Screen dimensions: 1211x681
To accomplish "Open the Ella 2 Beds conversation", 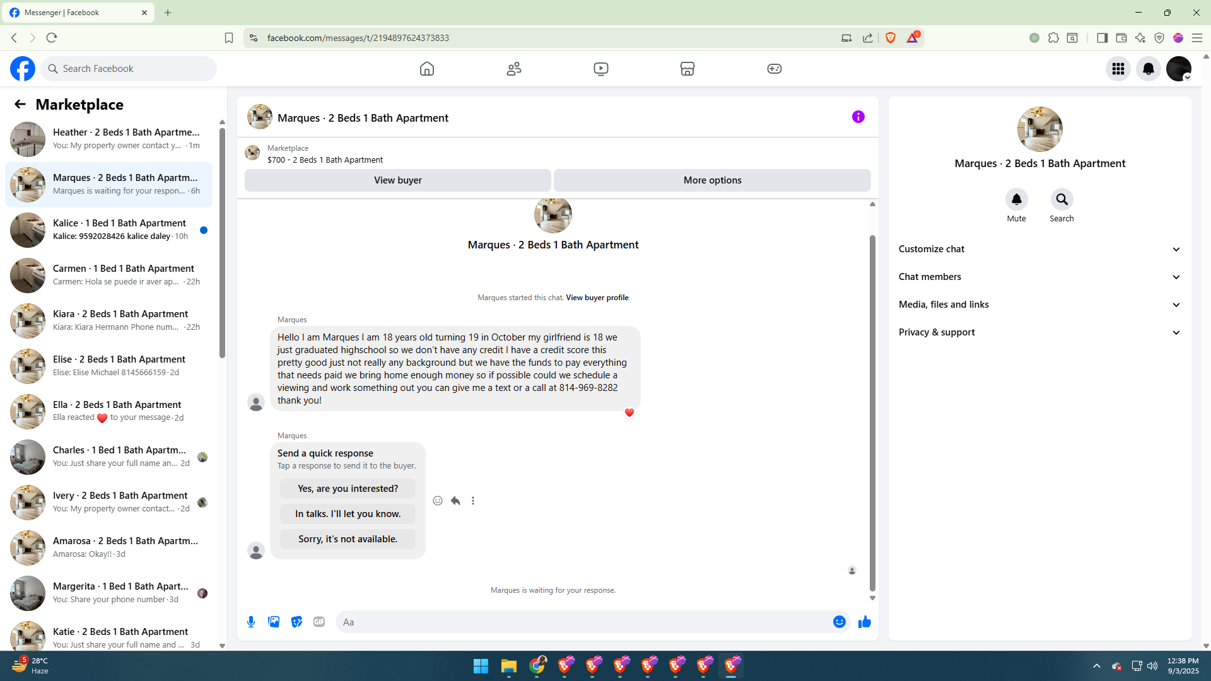I will [108, 412].
